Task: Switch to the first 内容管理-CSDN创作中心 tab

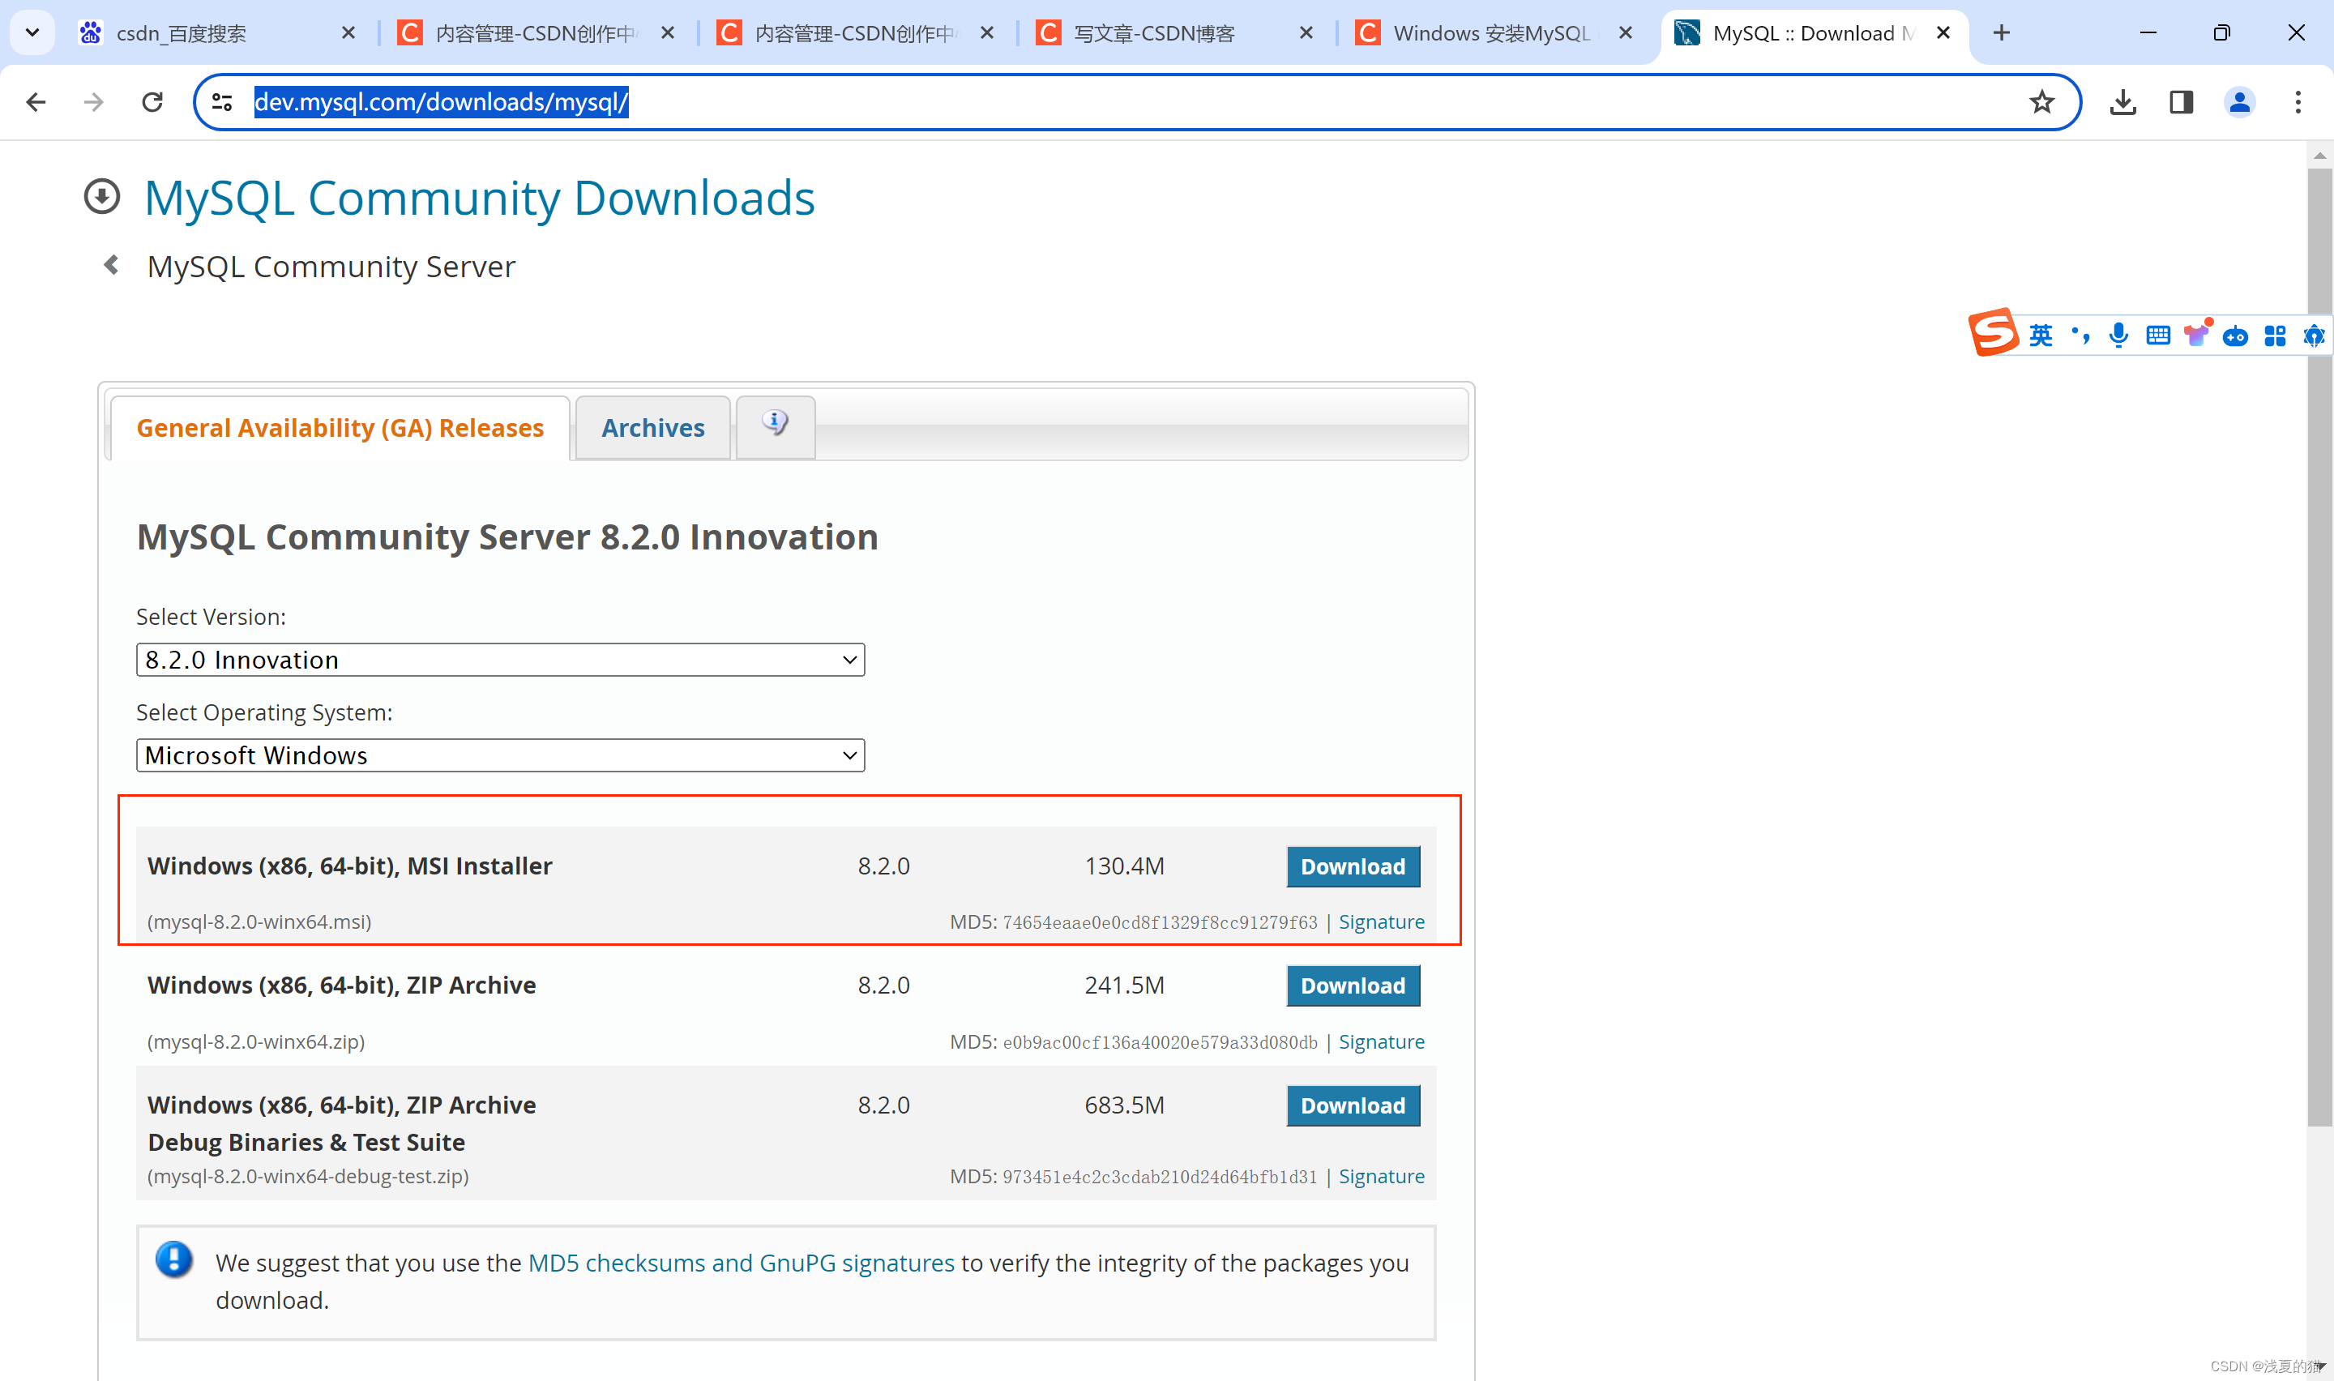Action: point(535,33)
